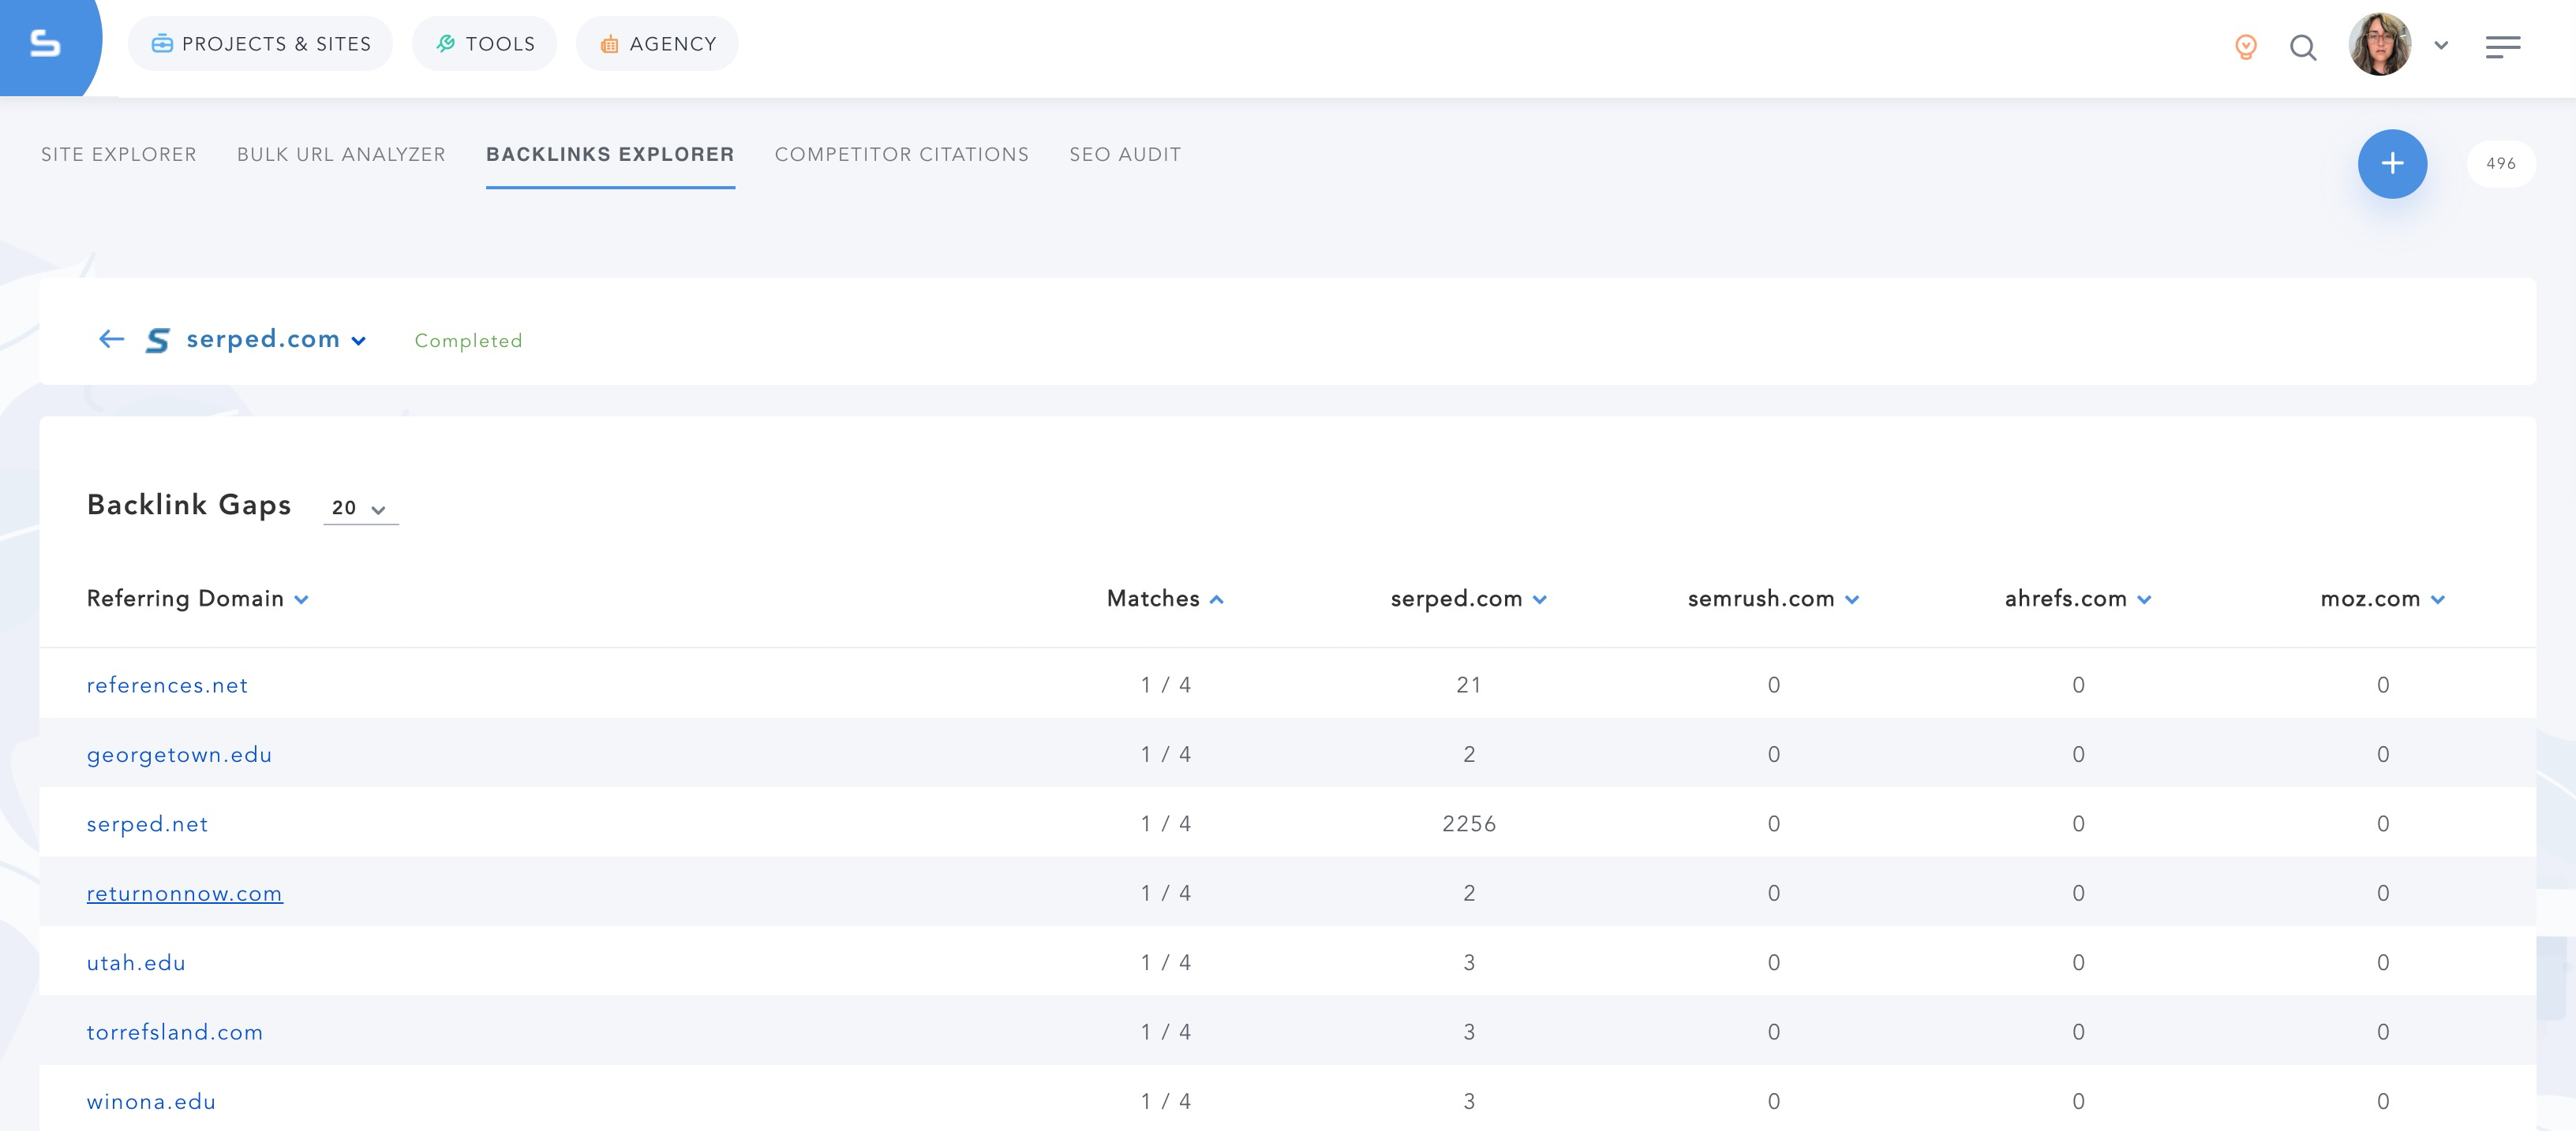Open the torrefsland.com domain link

[x=175, y=1032]
